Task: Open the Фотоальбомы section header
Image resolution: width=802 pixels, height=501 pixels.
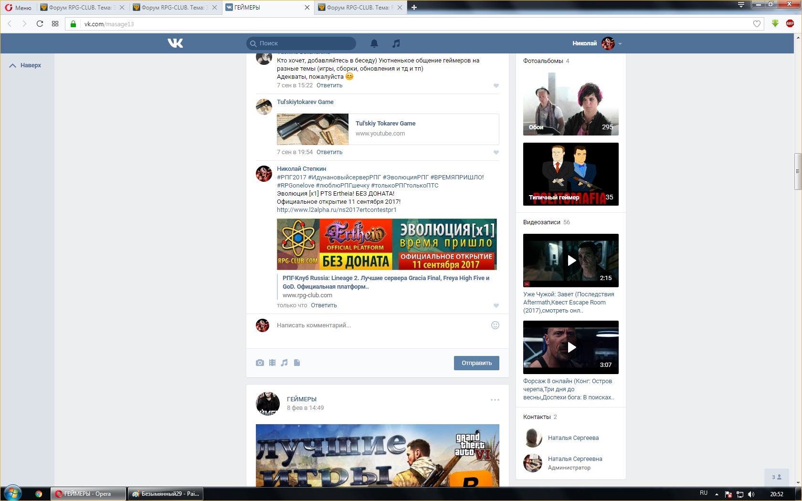Action: point(543,61)
